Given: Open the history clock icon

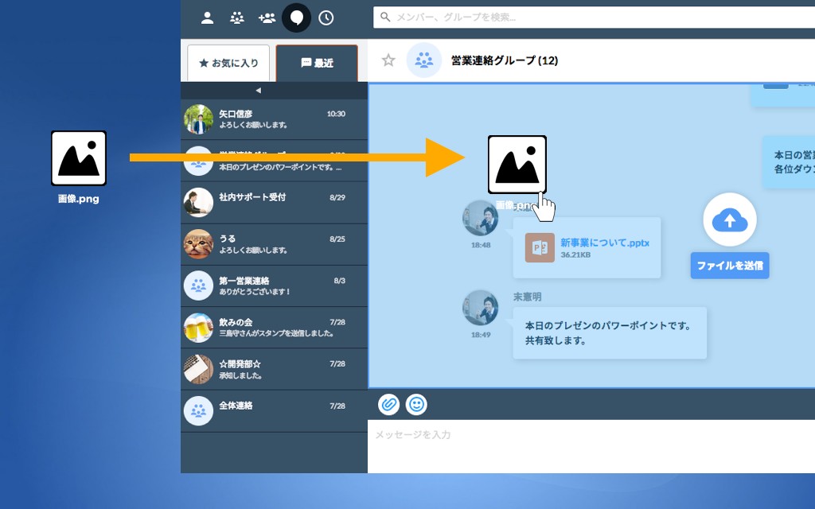Looking at the screenshot, I should click(x=326, y=17).
